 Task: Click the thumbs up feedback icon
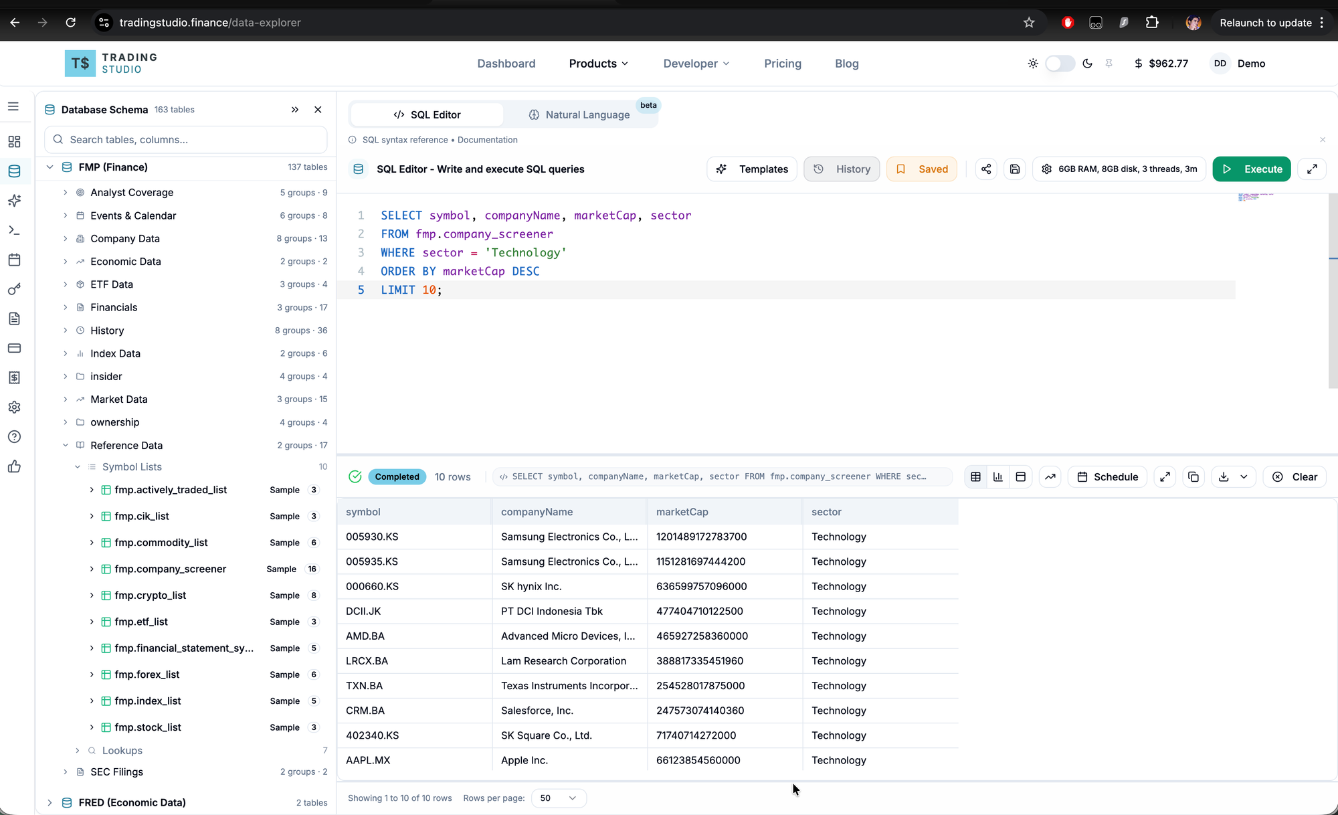[x=14, y=466]
